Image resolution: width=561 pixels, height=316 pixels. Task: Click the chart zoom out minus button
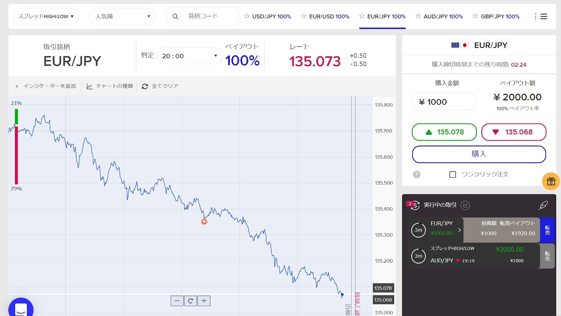pos(177,301)
